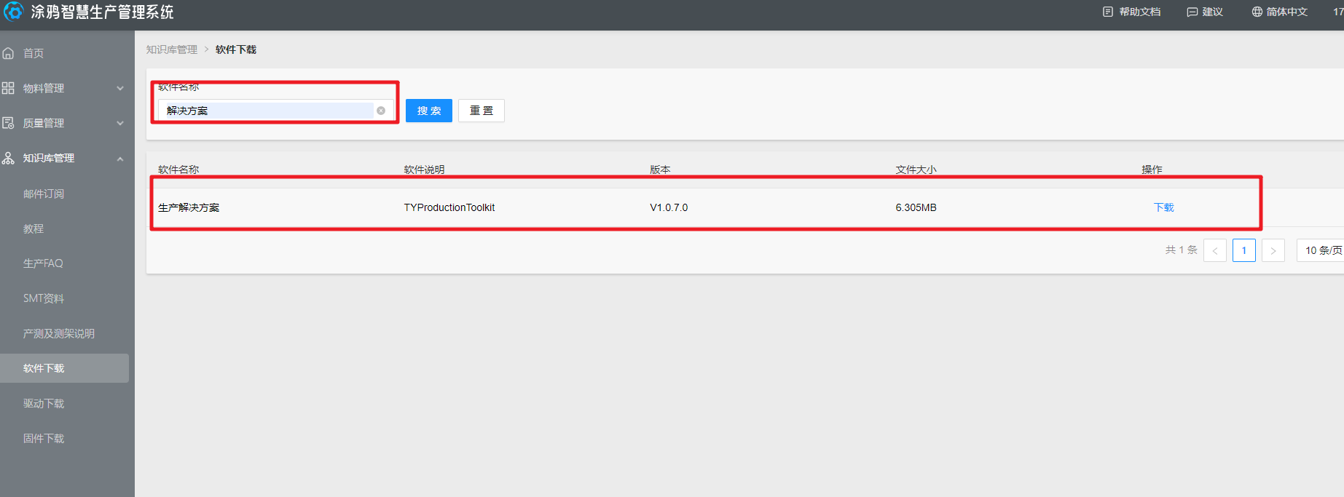Open the 建议 suggestion link
1344x497 pixels.
point(1212,12)
